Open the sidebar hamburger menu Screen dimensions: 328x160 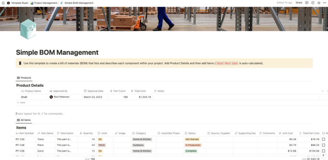(3, 3)
